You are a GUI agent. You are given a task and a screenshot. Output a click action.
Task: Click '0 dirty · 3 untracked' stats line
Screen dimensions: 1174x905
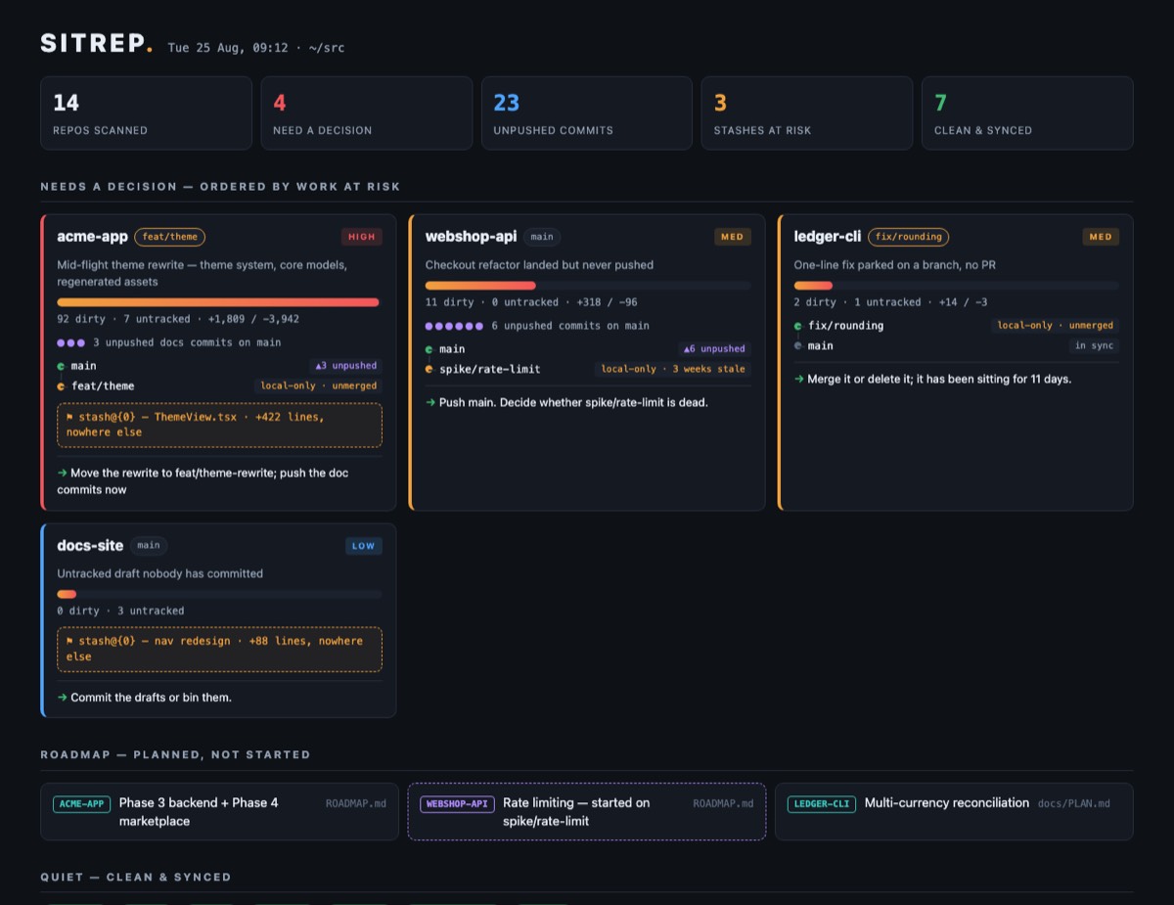tap(120, 611)
